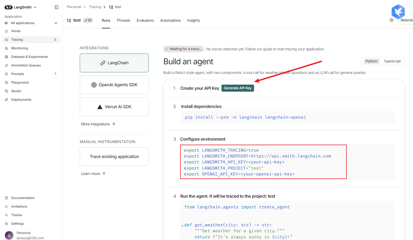413x240 pixels.
Task: Open the More integrations link
Action: (98, 124)
